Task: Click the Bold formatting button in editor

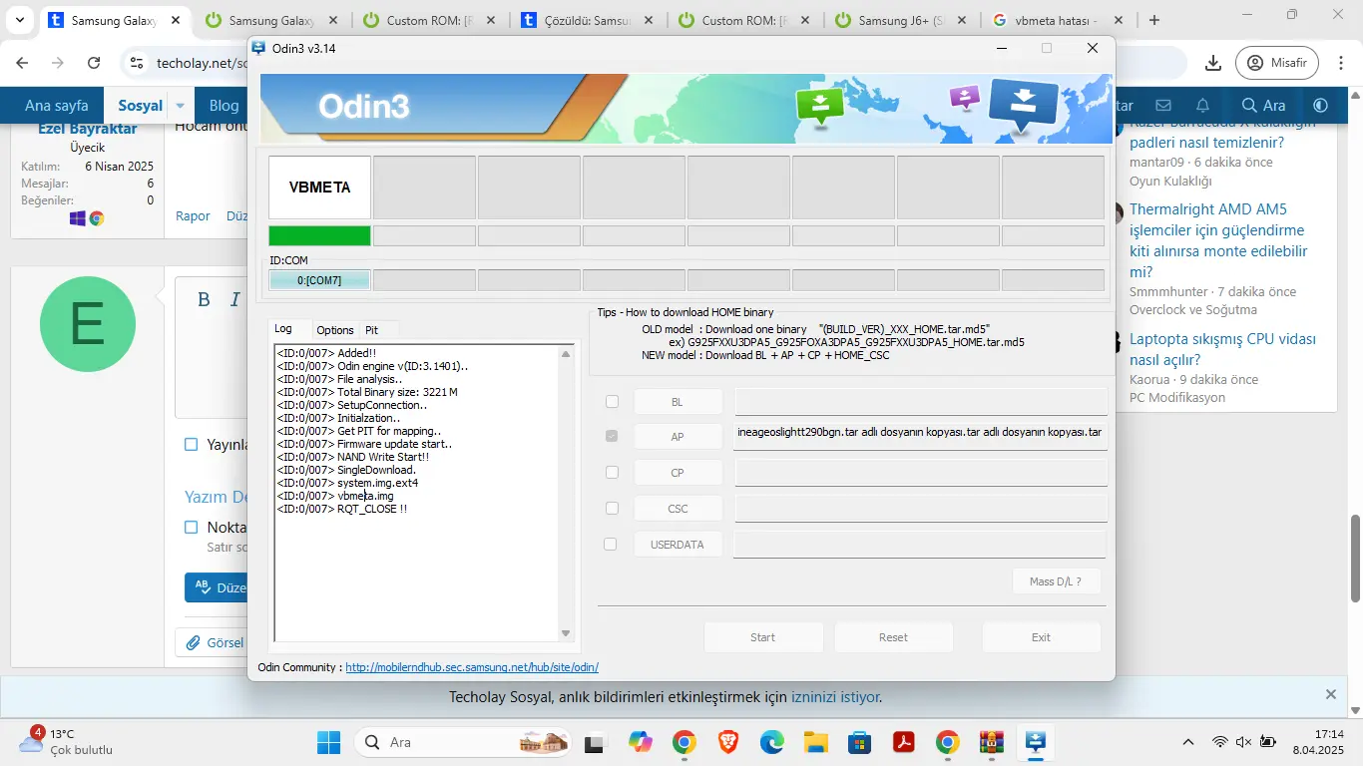Action: (x=204, y=300)
